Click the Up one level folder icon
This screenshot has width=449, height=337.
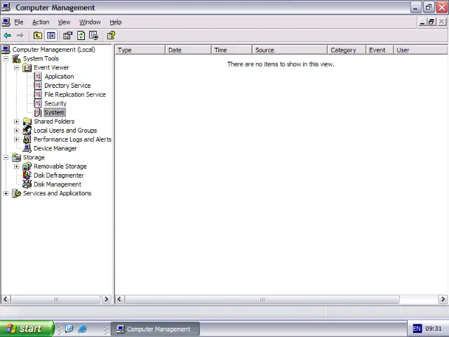coord(37,36)
